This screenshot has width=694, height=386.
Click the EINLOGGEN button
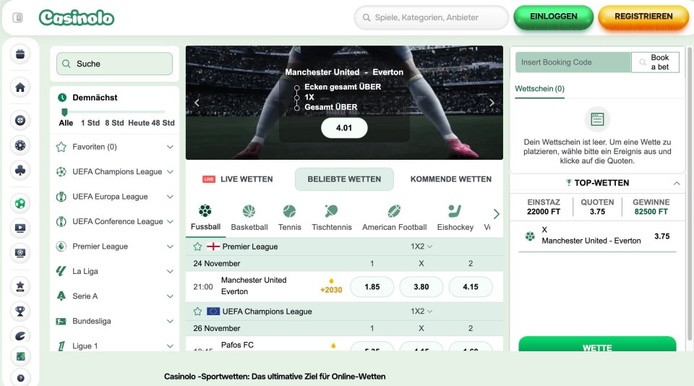point(553,17)
